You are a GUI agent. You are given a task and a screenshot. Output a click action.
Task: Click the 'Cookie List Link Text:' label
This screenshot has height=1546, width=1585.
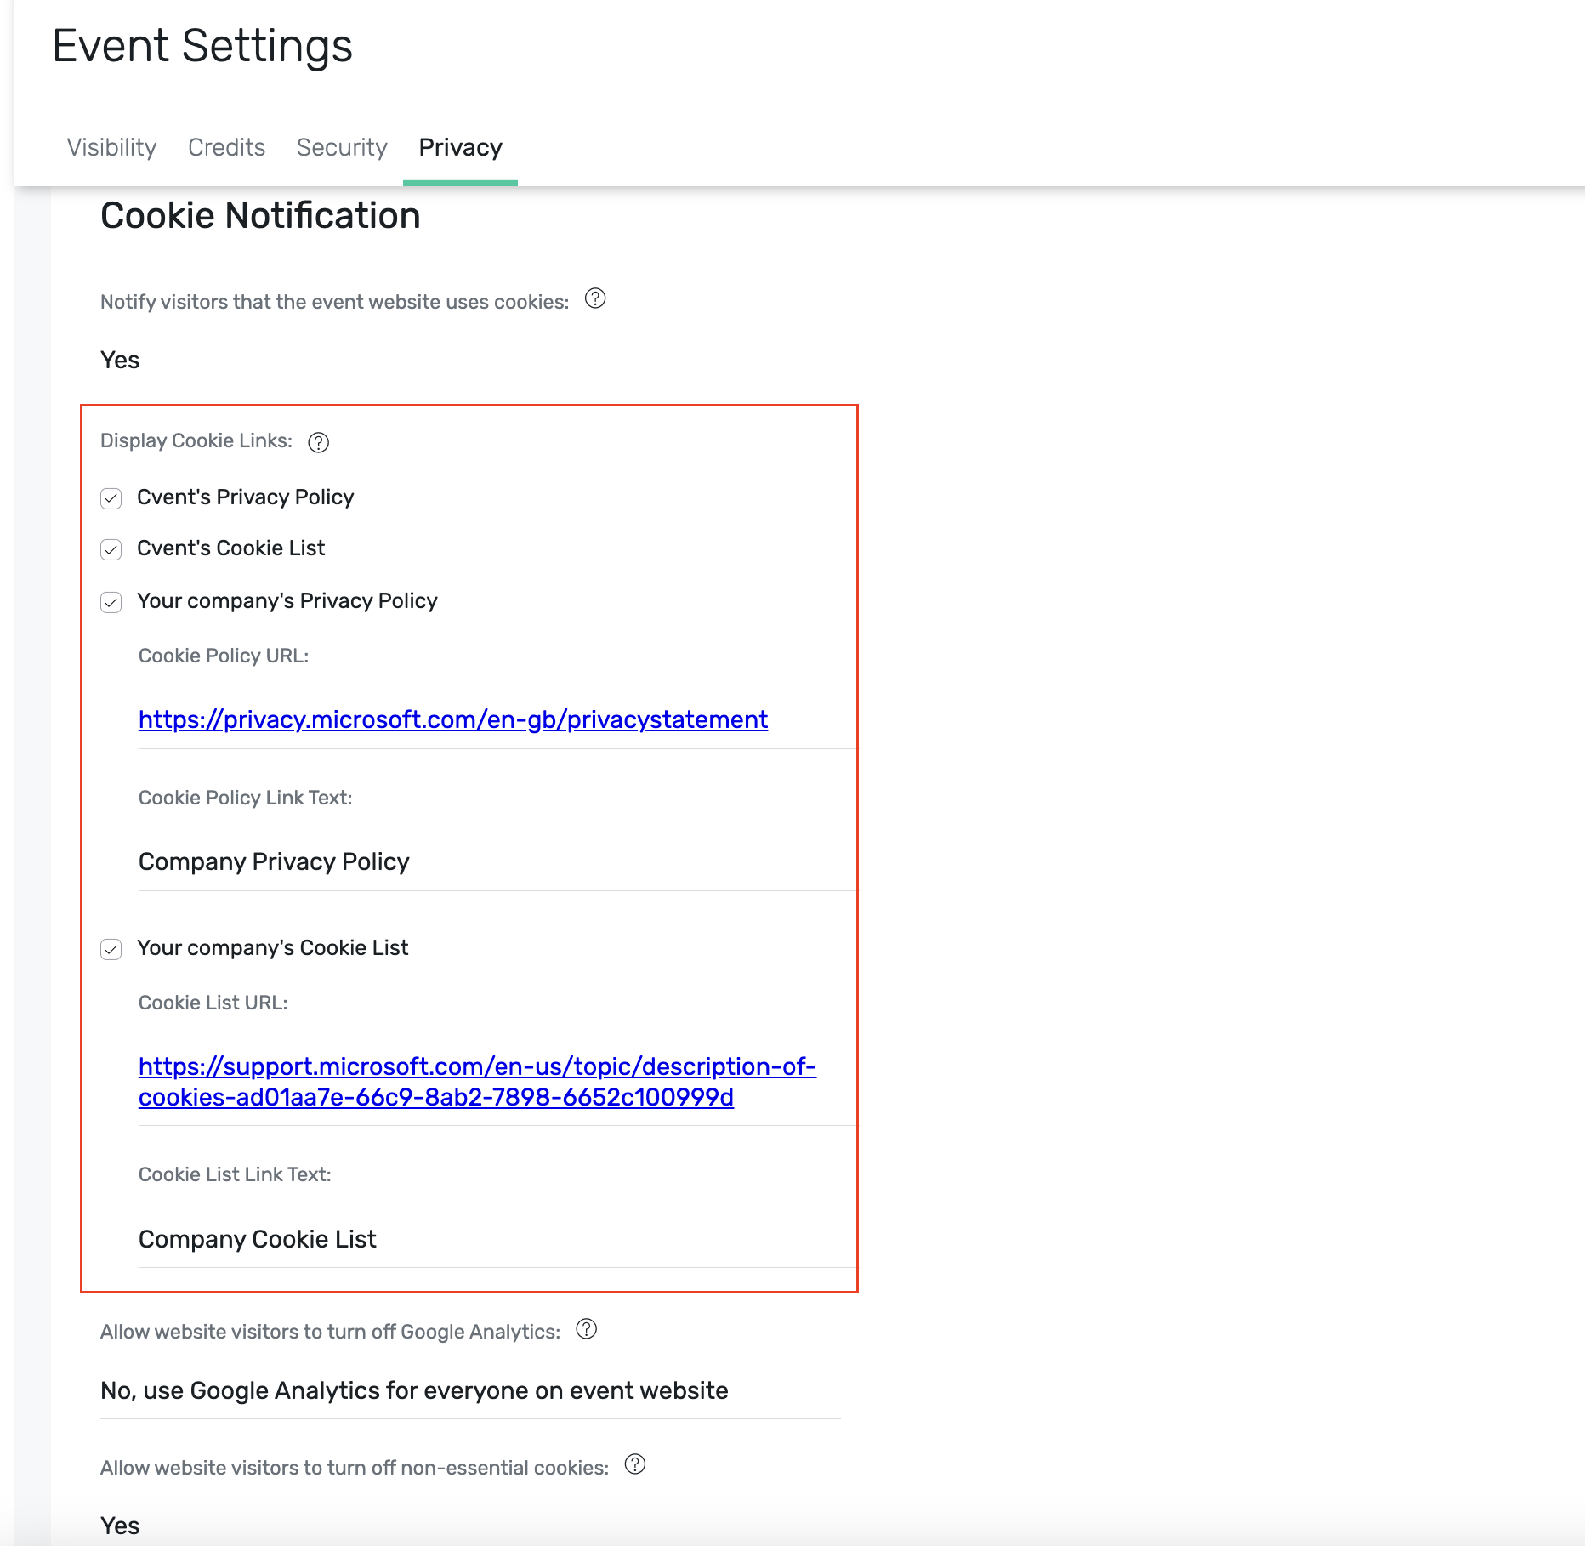[x=235, y=1174]
